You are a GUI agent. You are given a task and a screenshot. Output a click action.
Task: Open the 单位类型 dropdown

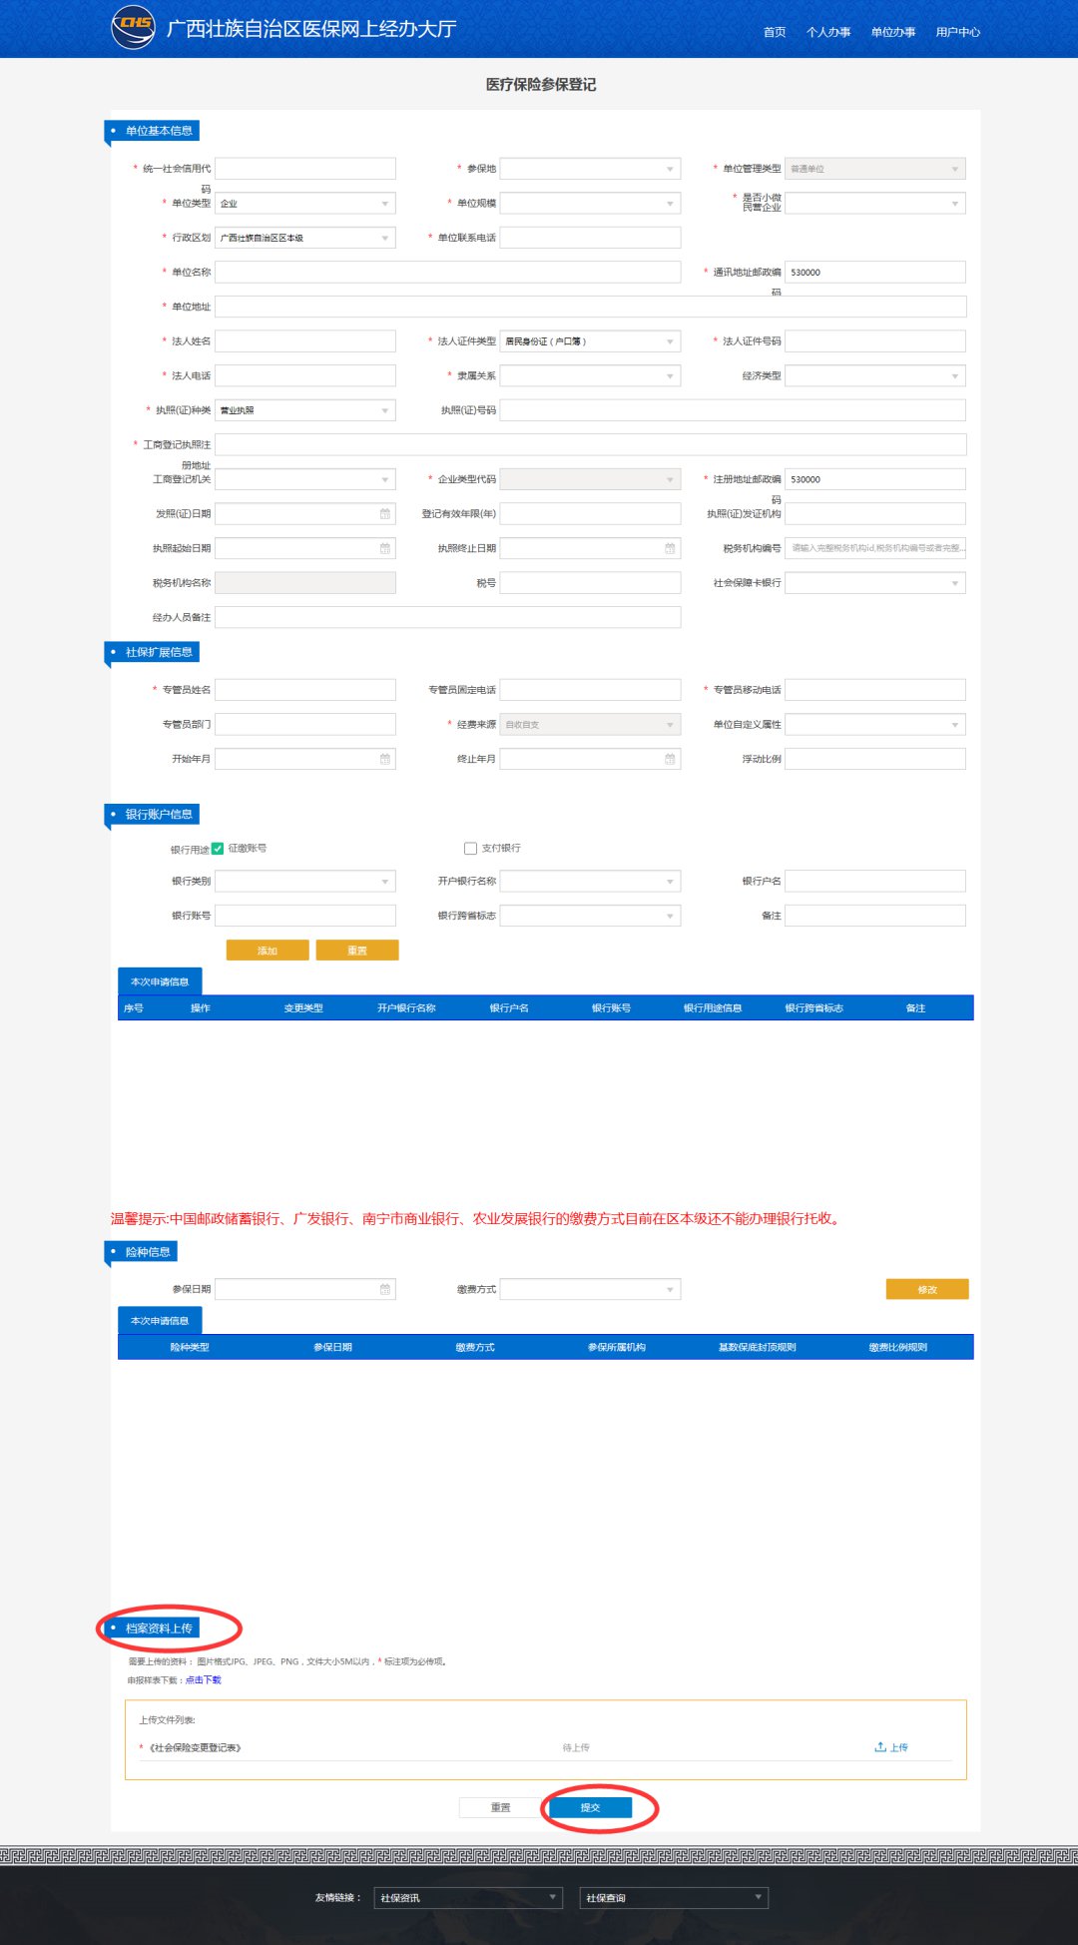pos(305,203)
